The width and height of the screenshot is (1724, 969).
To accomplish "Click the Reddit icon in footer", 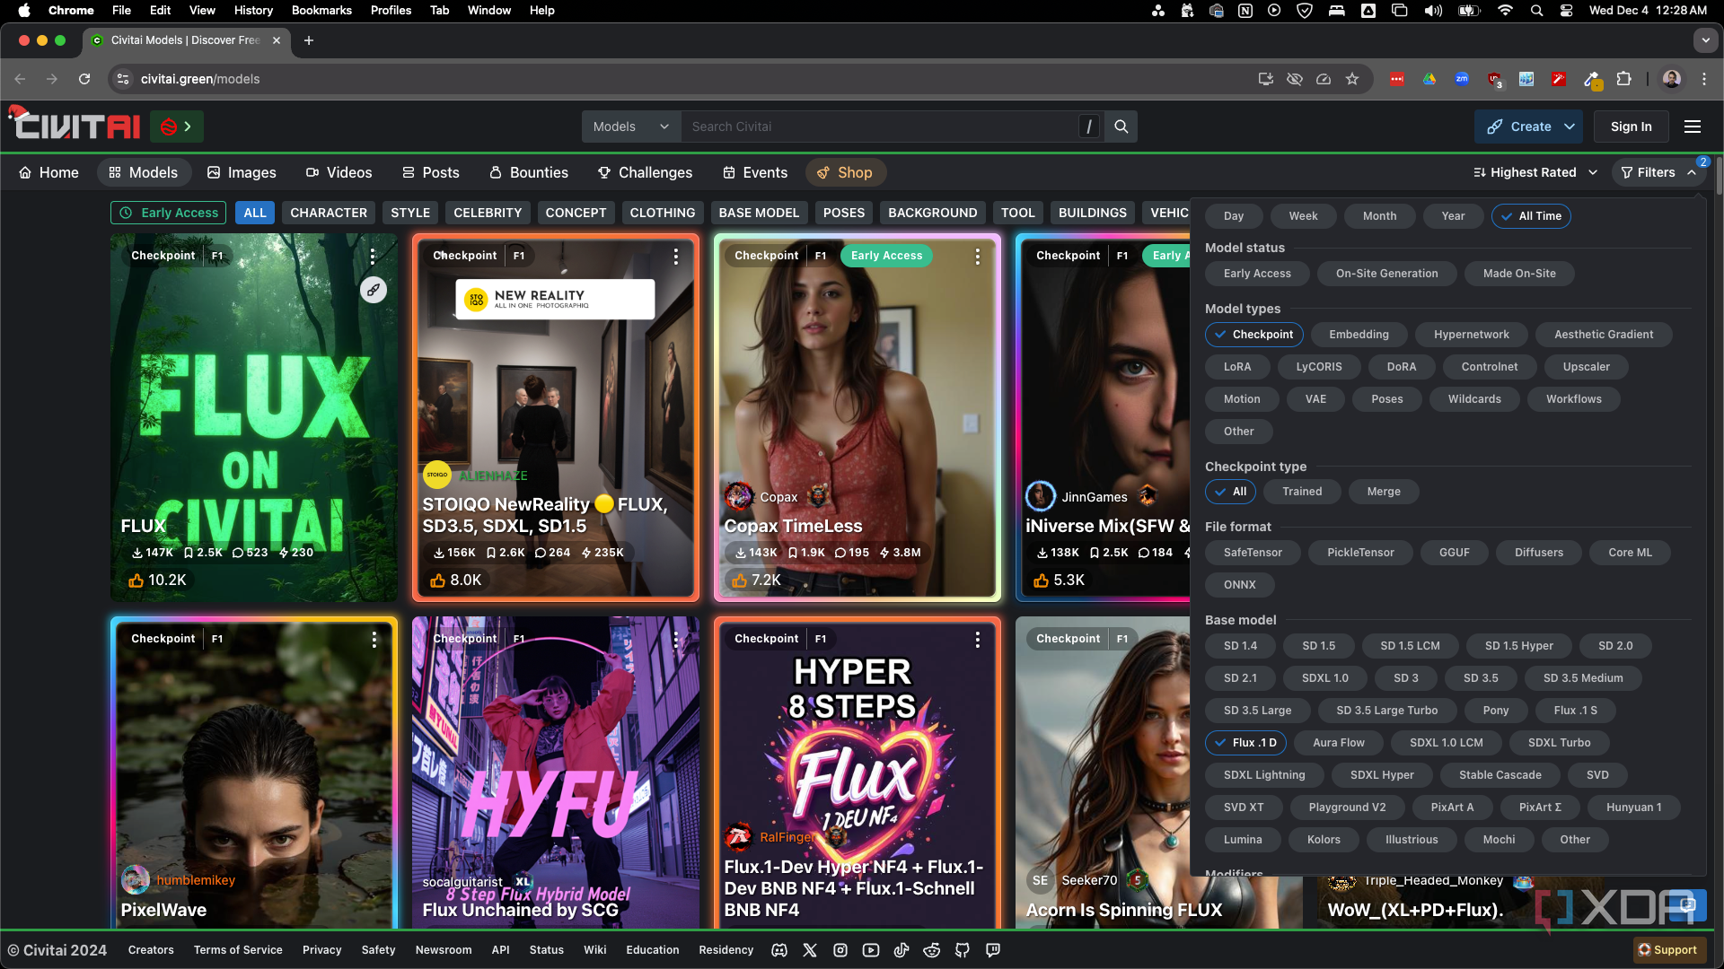I will coord(932,950).
